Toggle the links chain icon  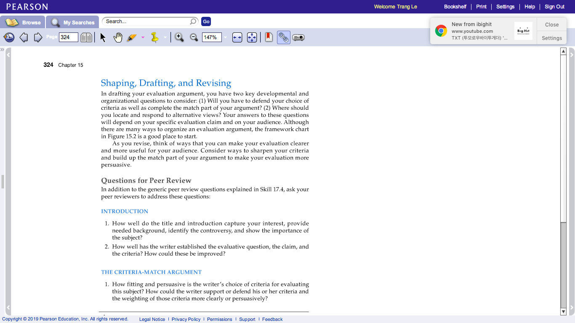pos(284,37)
